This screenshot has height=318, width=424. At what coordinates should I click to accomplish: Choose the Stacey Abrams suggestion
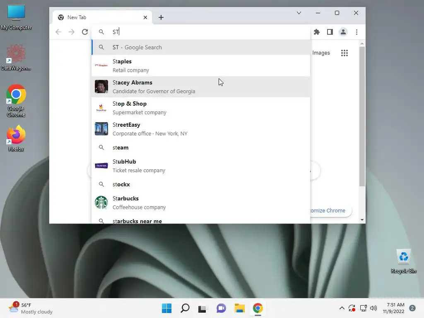point(201,87)
